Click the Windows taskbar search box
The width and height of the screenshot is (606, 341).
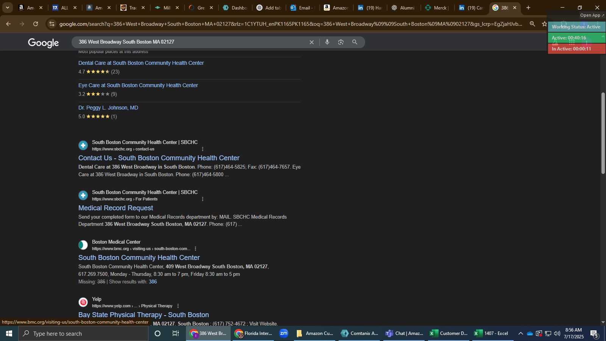coord(83,333)
